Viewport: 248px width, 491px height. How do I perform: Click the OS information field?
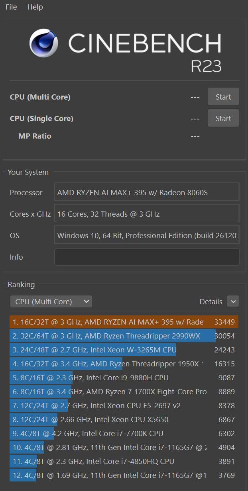[x=146, y=235]
